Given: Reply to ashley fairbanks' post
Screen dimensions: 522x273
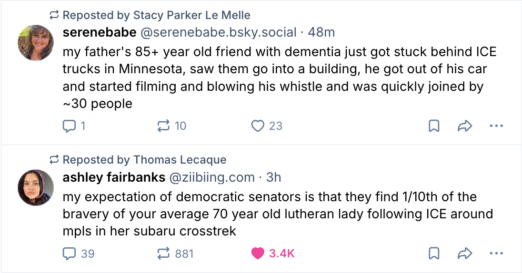Looking at the screenshot, I should pyautogui.click(x=70, y=253).
